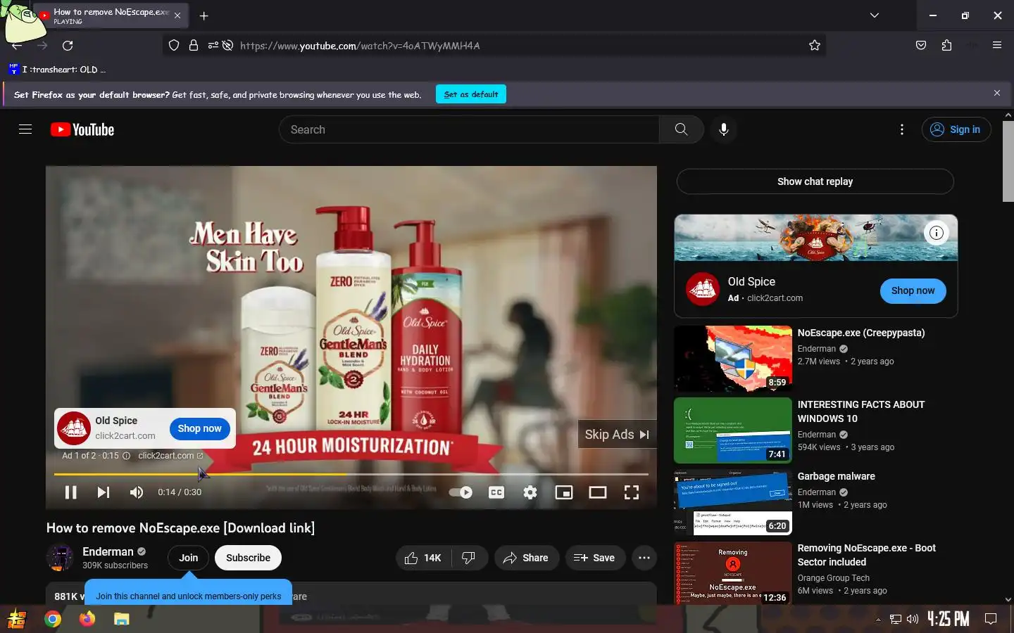
Task: Open a new Firefox tab
Action: coord(204,15)
